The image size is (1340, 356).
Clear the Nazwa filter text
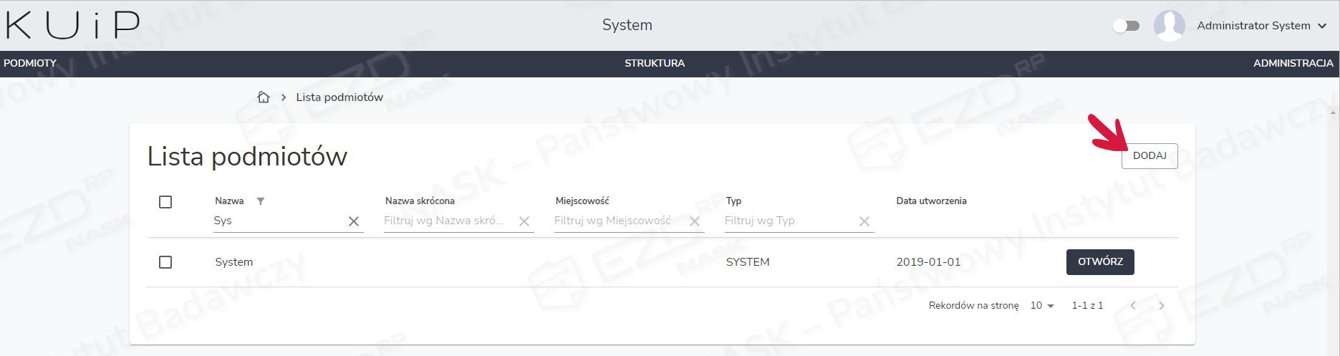tap(354, 221)
